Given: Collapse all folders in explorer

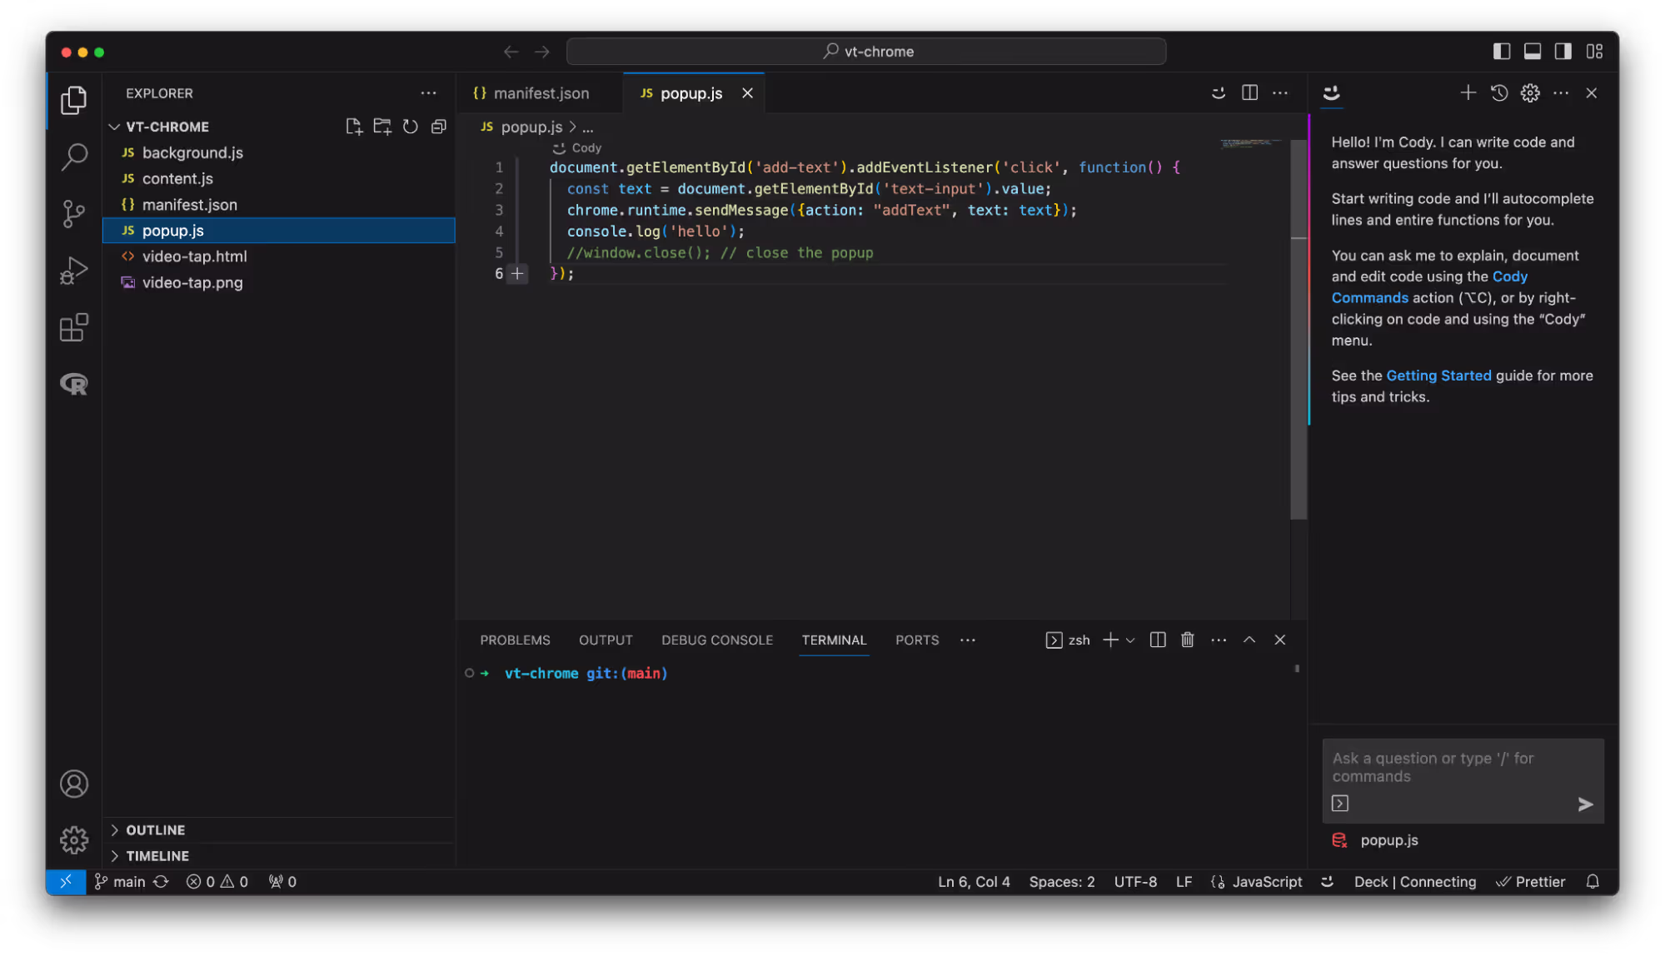Looking at the screenshot, I should (x=439, y=127).
